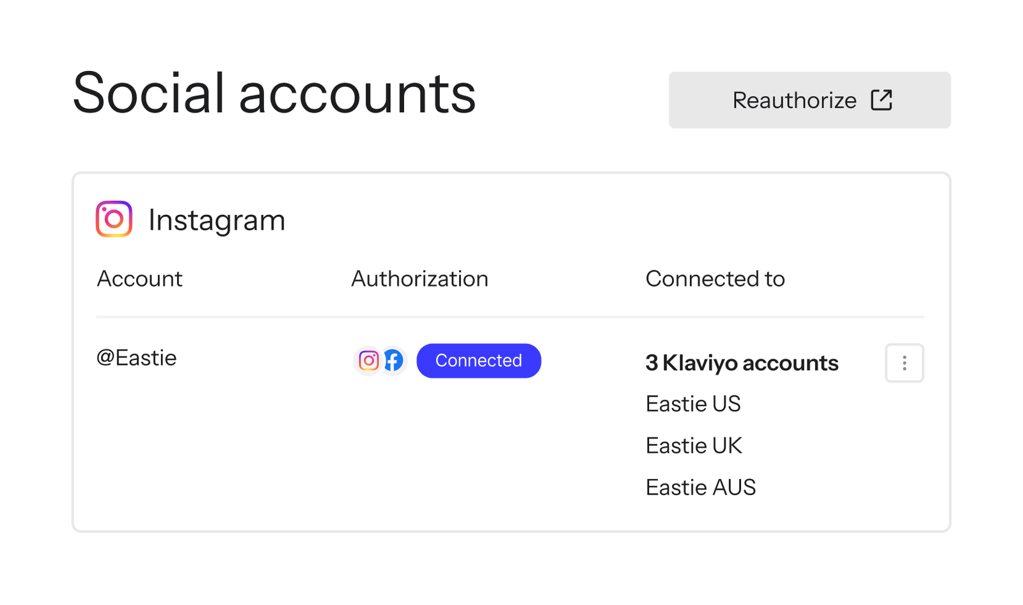Viewport: 1023px width, 605px height.
Task: Click the small Instagram authorization icon
Action: (x=368, y=361)
